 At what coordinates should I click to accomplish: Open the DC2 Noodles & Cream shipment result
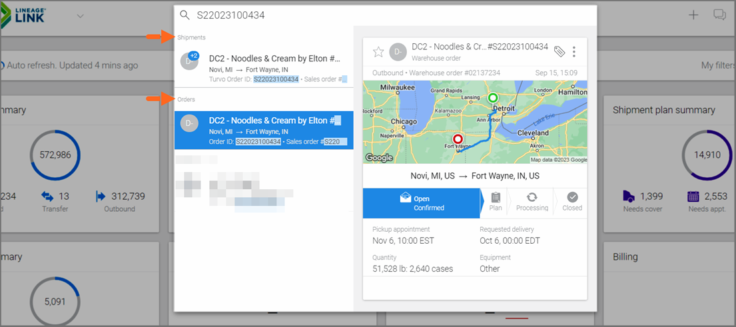(264, 69)
